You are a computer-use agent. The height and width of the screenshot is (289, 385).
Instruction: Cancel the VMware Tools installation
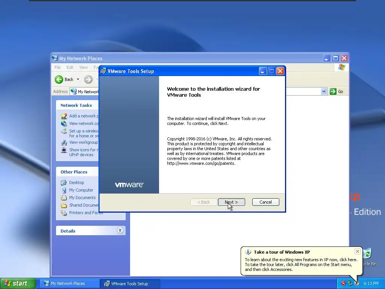click(265, 202)
